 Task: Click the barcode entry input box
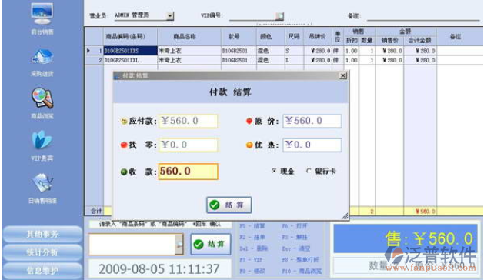click(x=132, y=244)
